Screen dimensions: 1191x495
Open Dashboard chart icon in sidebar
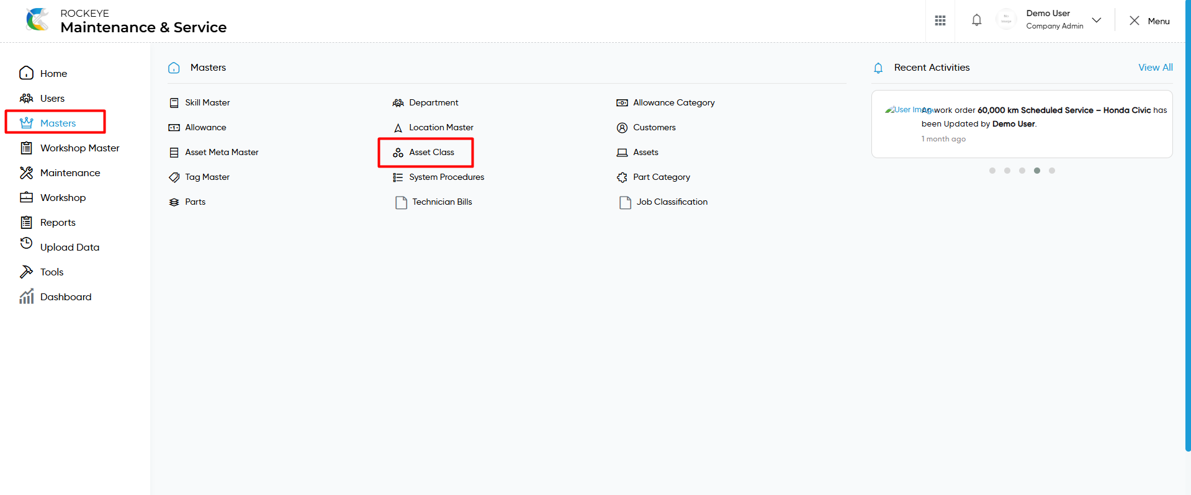click(x=26, y=297)
